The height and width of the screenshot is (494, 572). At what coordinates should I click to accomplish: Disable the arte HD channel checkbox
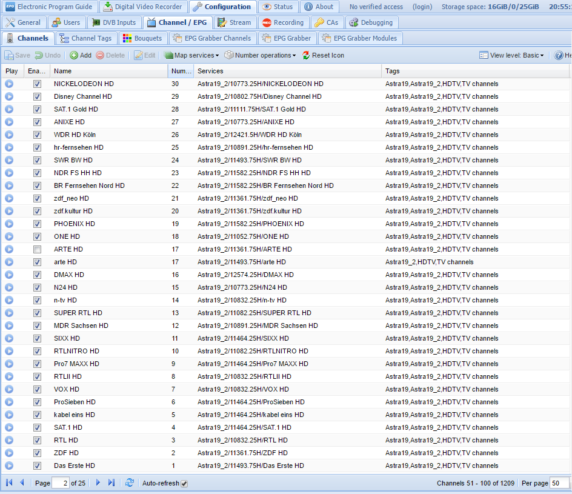(x=37, y=262)
